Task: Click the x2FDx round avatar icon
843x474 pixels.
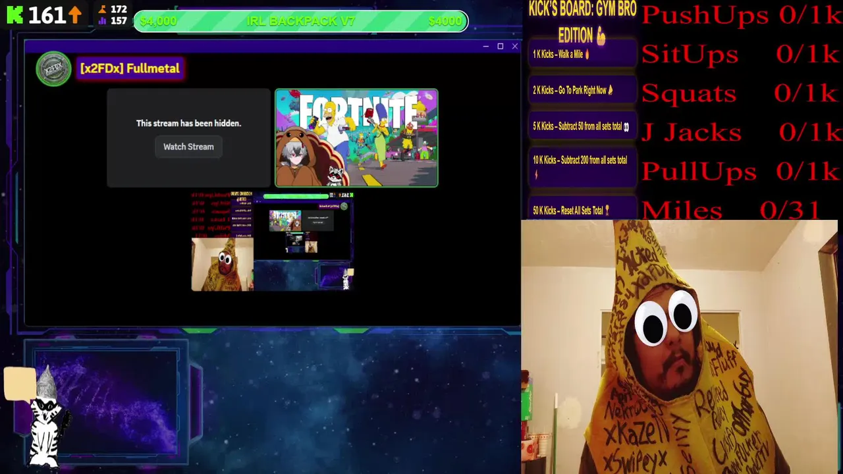Action: coord(53,68)
